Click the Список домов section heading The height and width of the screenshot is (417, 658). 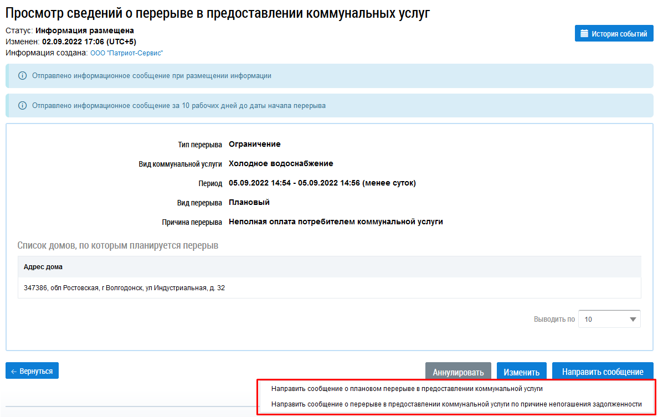[x=117, y=245]
